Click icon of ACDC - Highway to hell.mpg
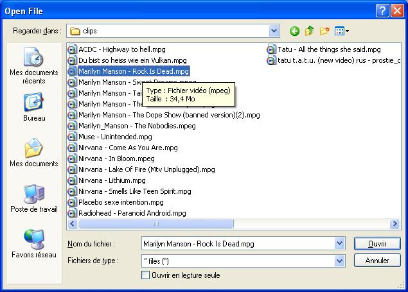Screen dimensions: 408x292 pyautogui.click(x=72, y=49)
